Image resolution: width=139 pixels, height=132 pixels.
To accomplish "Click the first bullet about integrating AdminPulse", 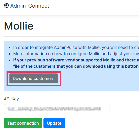I will click(x=76, y=48).
